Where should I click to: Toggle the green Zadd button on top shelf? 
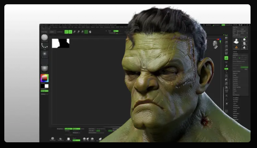point(116,31)
